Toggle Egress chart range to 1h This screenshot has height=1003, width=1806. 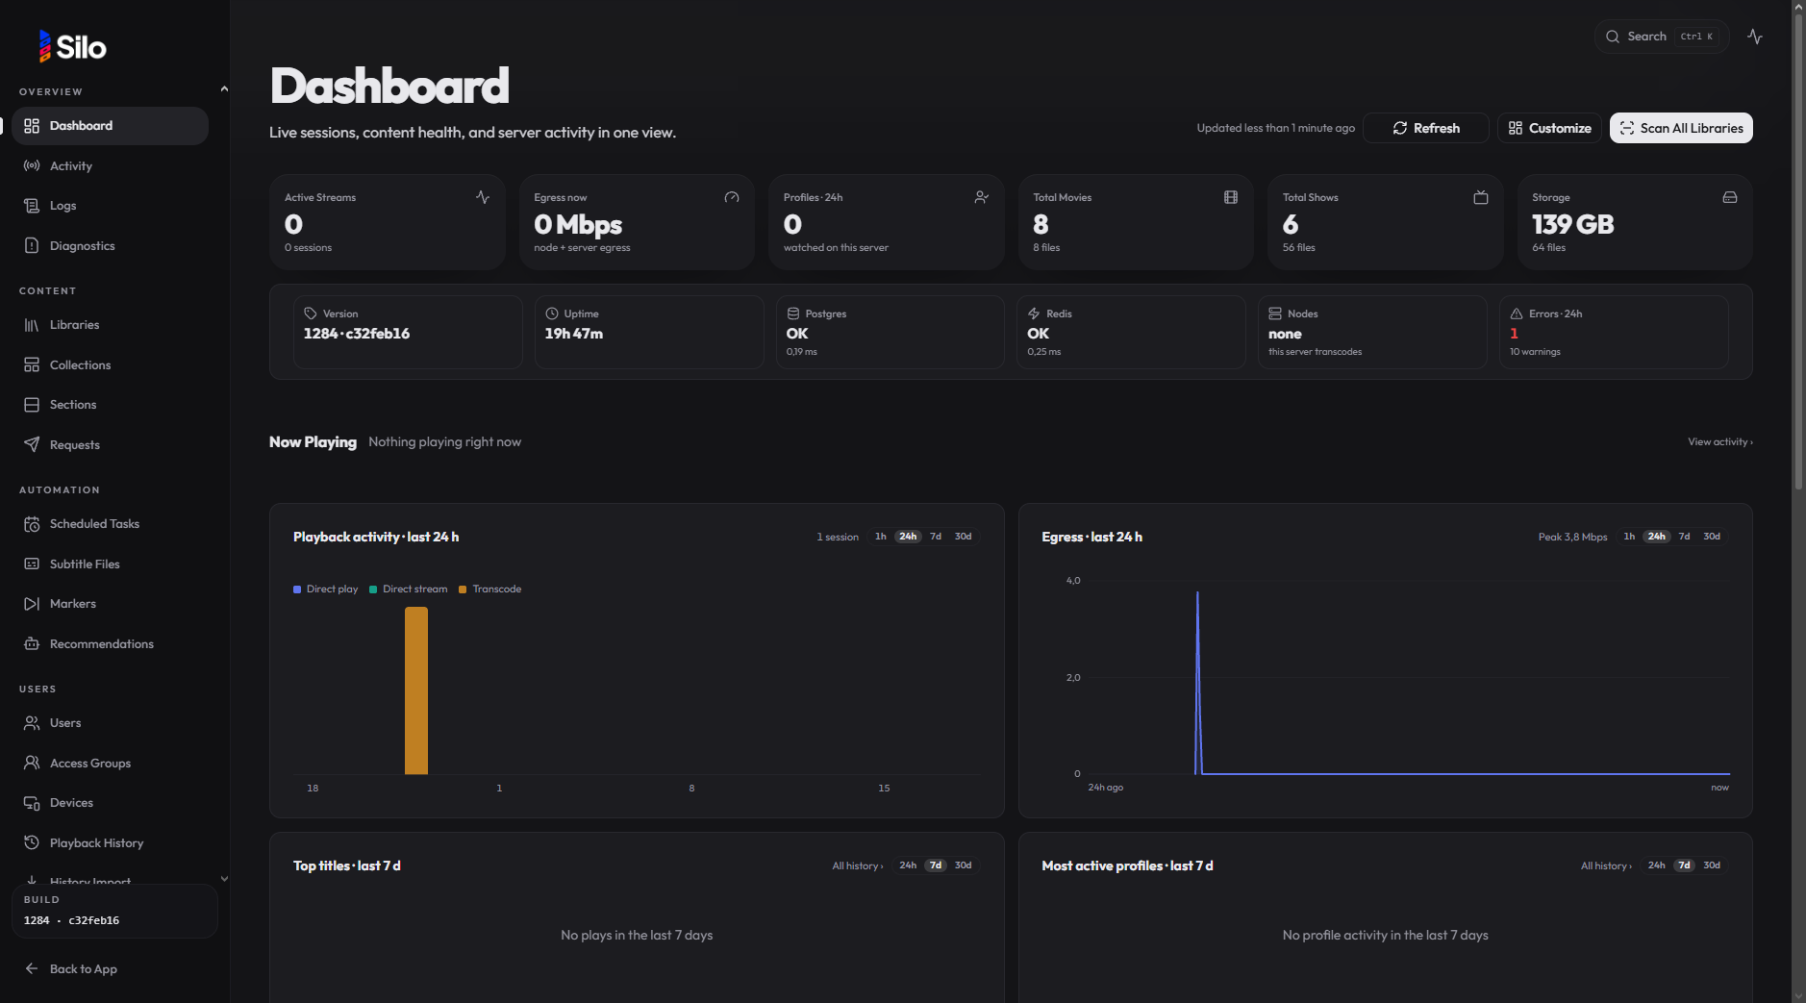1629,537
